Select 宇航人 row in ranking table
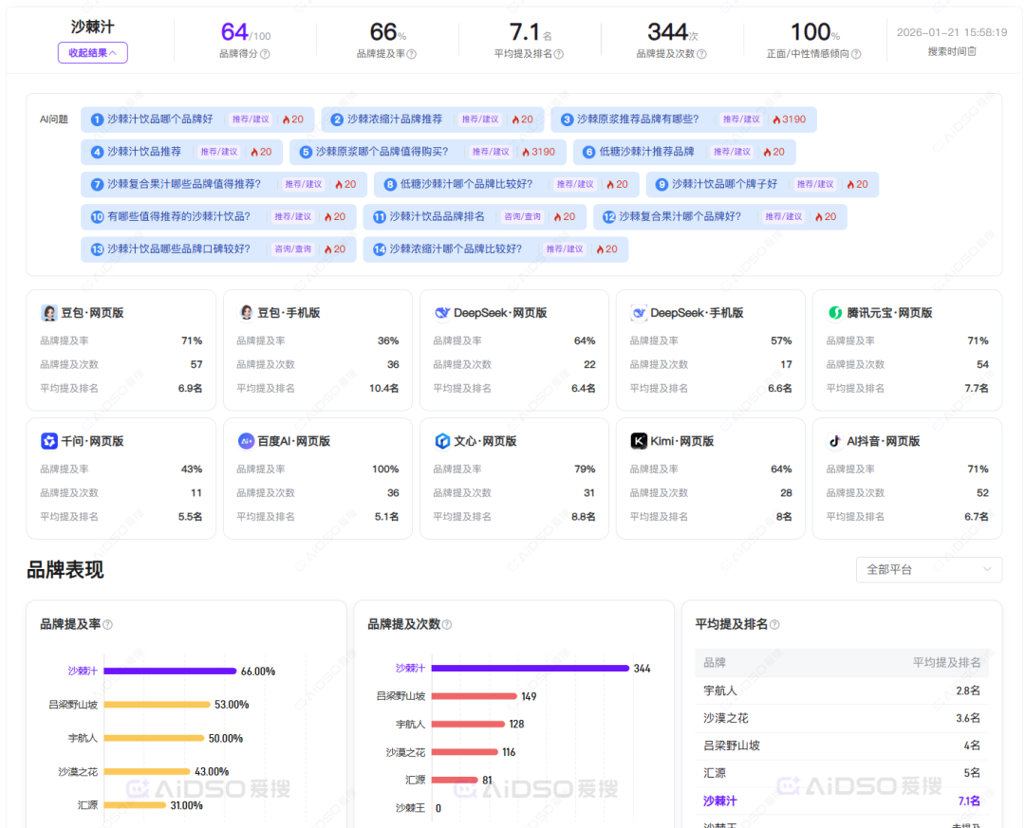This screenshot has height=828, width=1025. (841, 690)
